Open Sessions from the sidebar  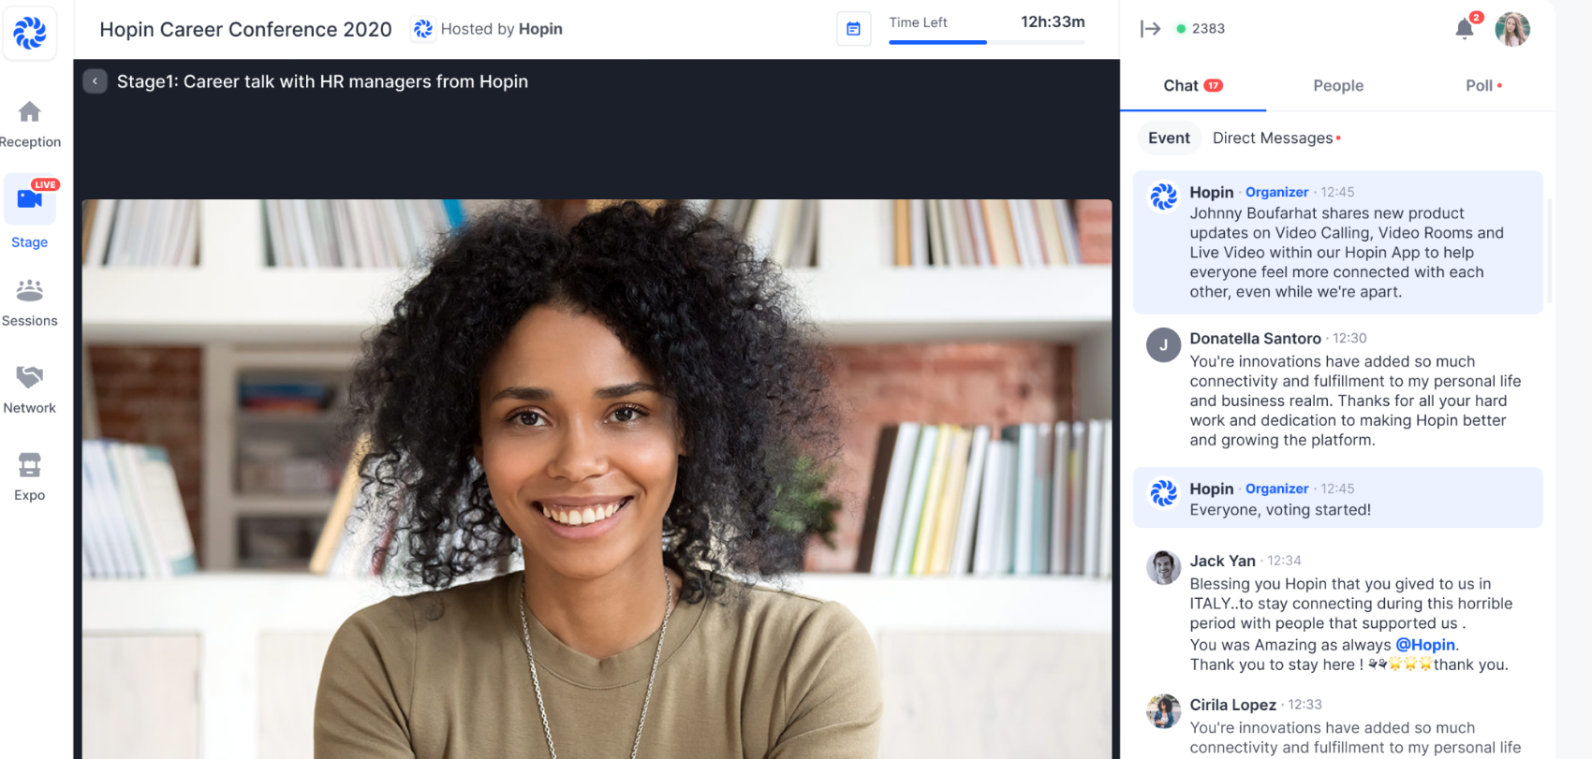pos(30,302)
